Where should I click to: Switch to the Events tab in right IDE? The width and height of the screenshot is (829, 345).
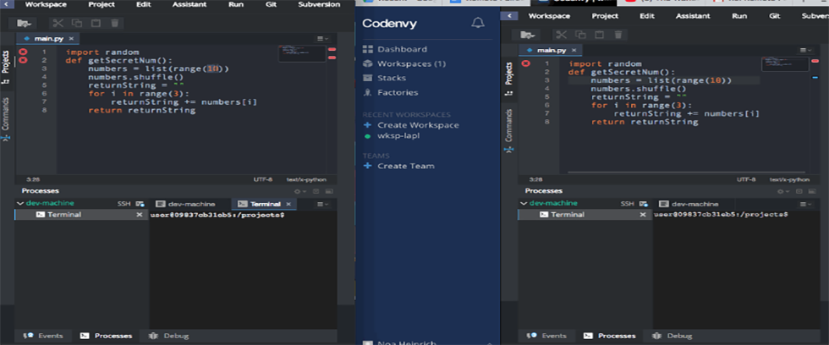[x=547, y=336]
